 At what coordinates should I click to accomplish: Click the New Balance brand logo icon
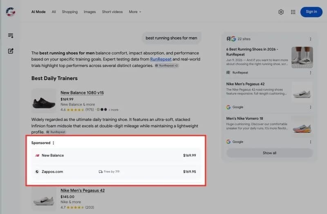37,156
